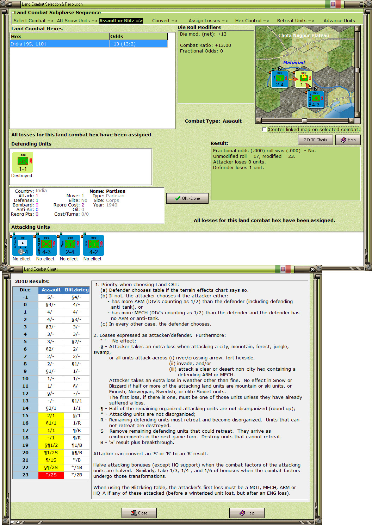Open the 2-D-10 Charts button
The image size is (372, 525).
315,140
